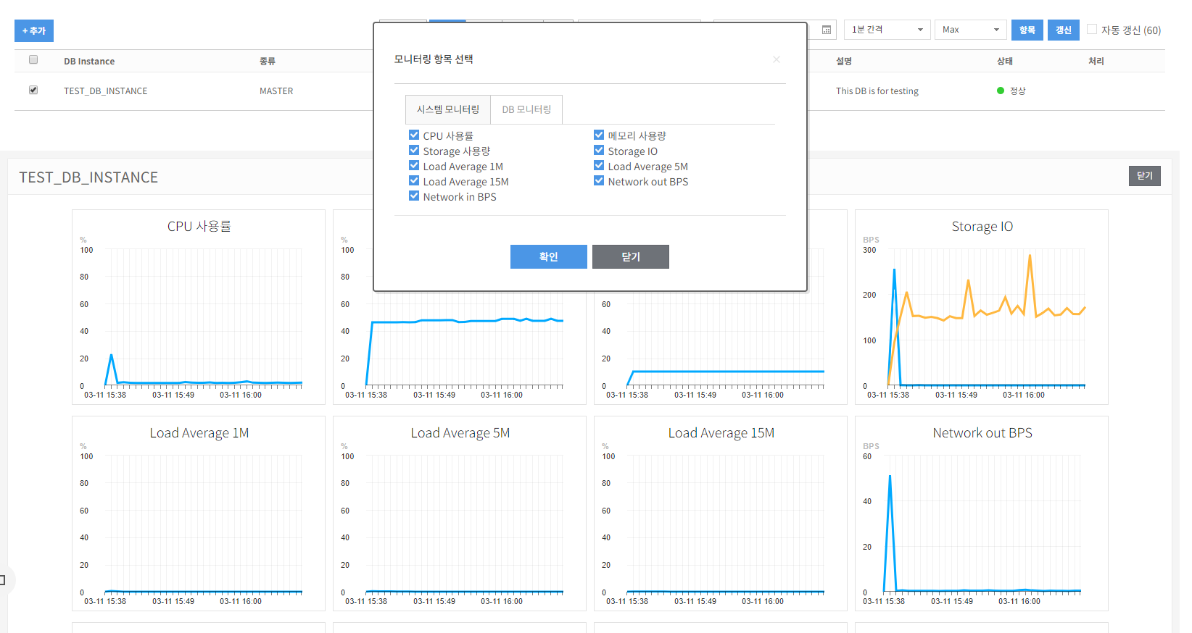Screen dimensions: 1192x633
Task: Close the dialog with the X icon
Action: [777, 59]
